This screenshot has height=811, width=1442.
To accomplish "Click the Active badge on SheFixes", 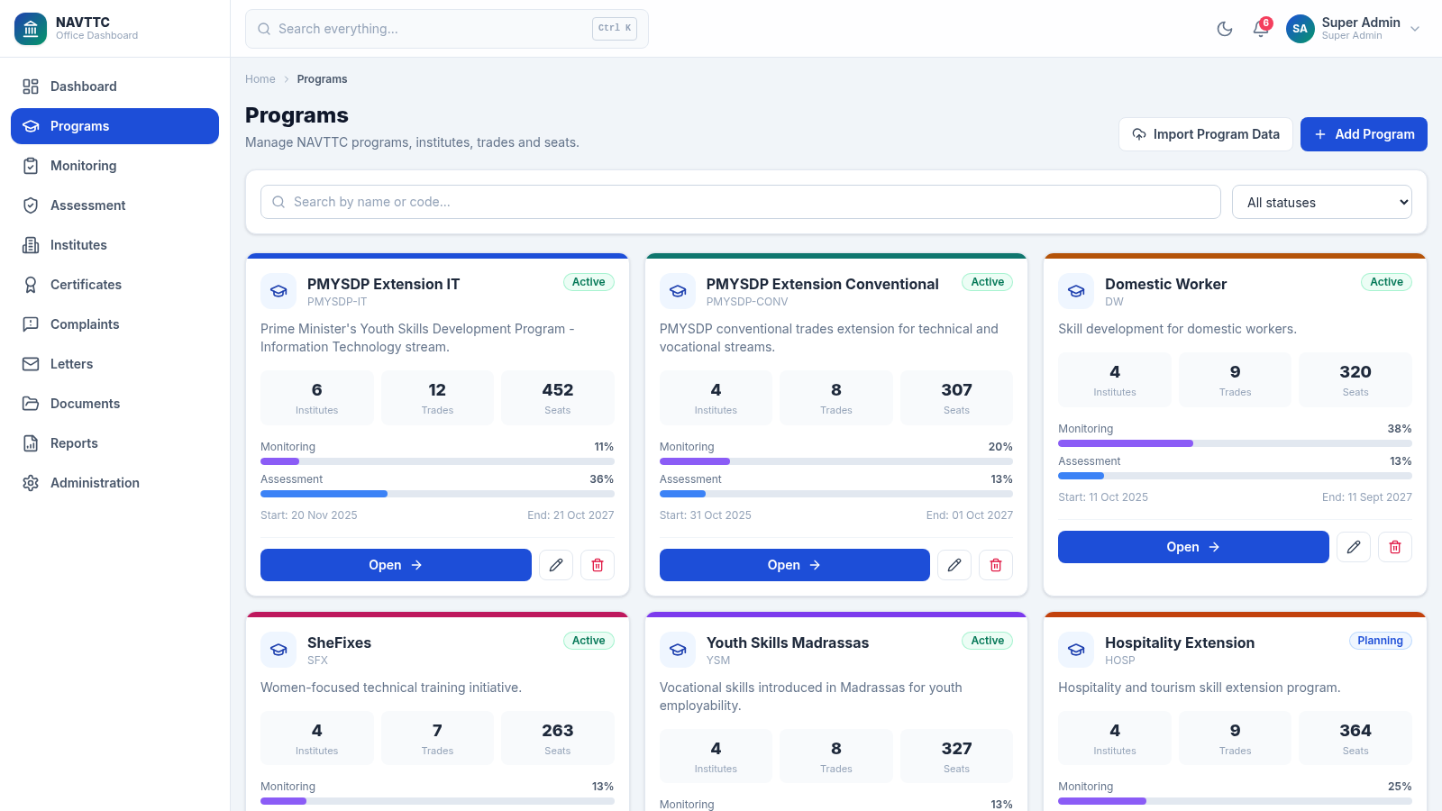I will pos(589,641).
